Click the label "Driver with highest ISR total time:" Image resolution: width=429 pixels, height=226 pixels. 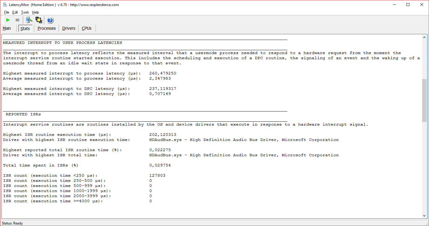pos(50,155)
